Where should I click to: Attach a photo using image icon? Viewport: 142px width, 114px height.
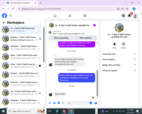(x=54, y=103)
